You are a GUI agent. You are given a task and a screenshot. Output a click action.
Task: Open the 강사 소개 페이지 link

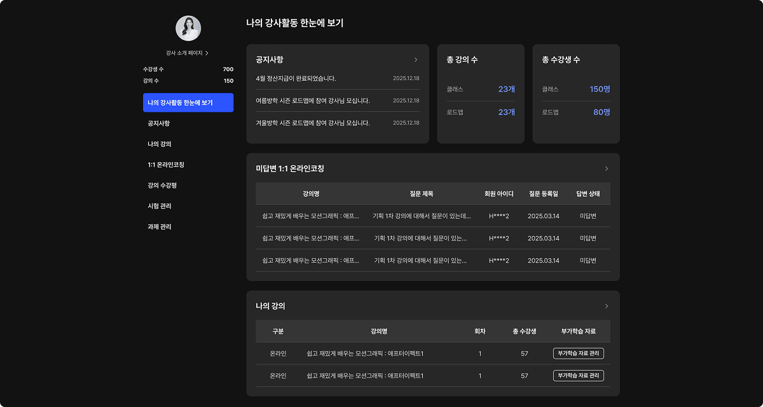188,53
